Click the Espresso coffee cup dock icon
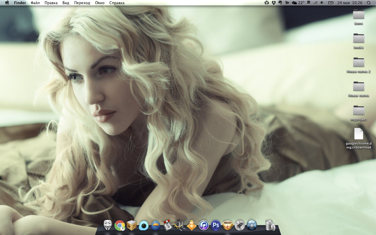376x235 pixels. coord(228,225)
